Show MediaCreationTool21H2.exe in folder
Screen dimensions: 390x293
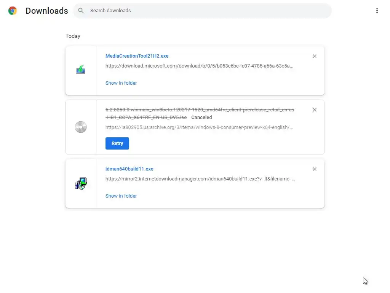(121, 83)
